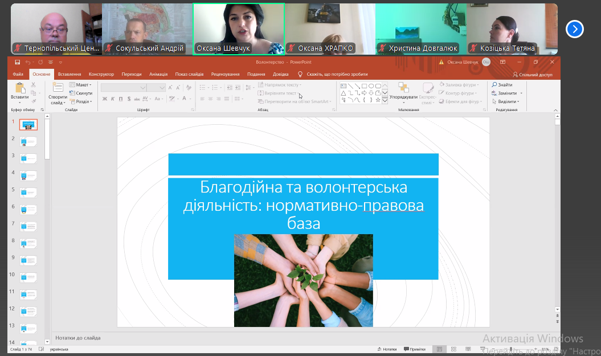Select the Oval shape in the gallery
Image resolution: width=601 pixels, height=356 pixels.
pyautogui.click(x=371, y=86)
